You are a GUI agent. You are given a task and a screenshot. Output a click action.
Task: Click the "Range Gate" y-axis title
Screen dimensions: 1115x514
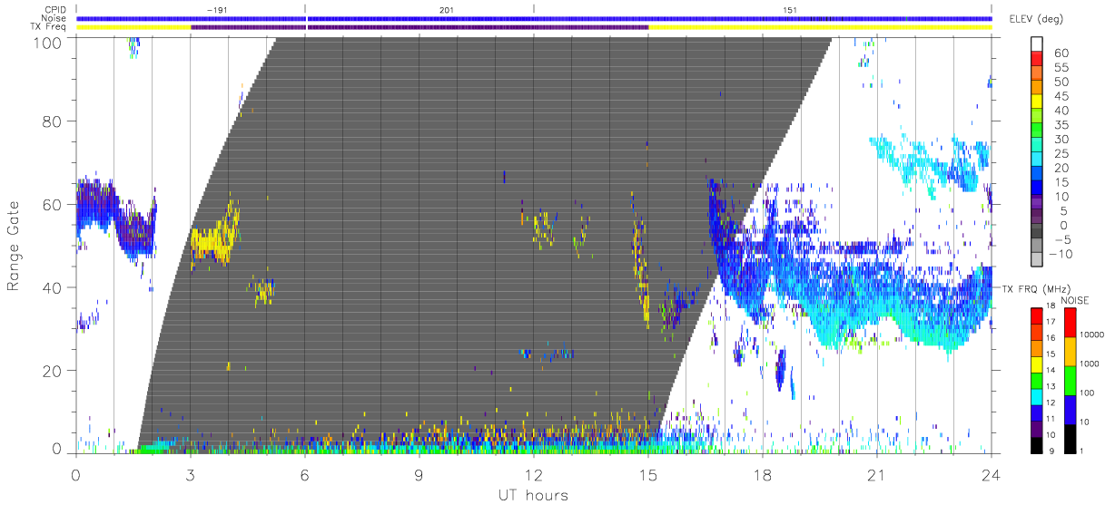pyautogui.click(x=15, y=247)
